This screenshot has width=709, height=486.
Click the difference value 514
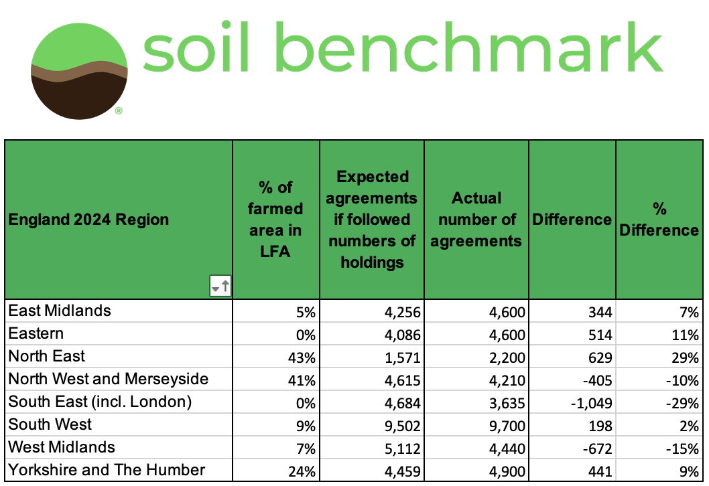(572, 334)
